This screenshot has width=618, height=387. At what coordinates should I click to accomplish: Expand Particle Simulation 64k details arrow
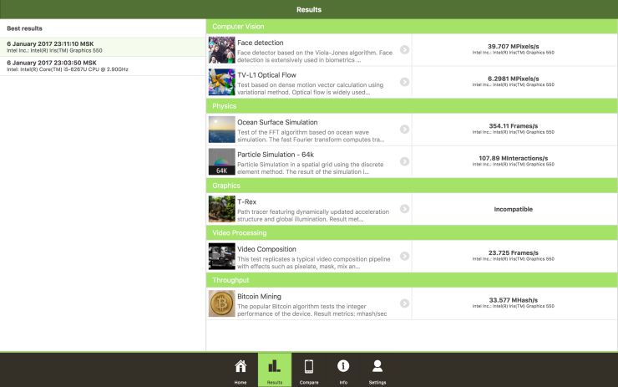[x=404, y=161]
